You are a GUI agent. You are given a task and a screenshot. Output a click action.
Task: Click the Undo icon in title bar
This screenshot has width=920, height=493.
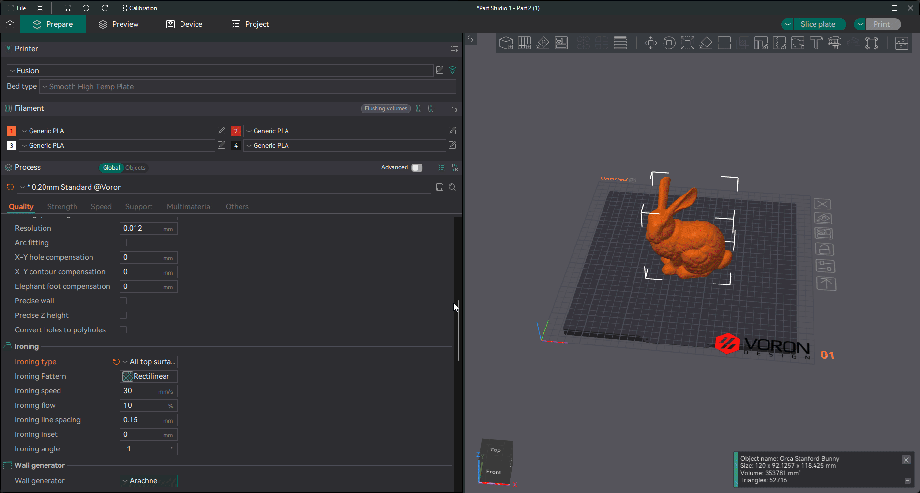[x=86, y=8]
